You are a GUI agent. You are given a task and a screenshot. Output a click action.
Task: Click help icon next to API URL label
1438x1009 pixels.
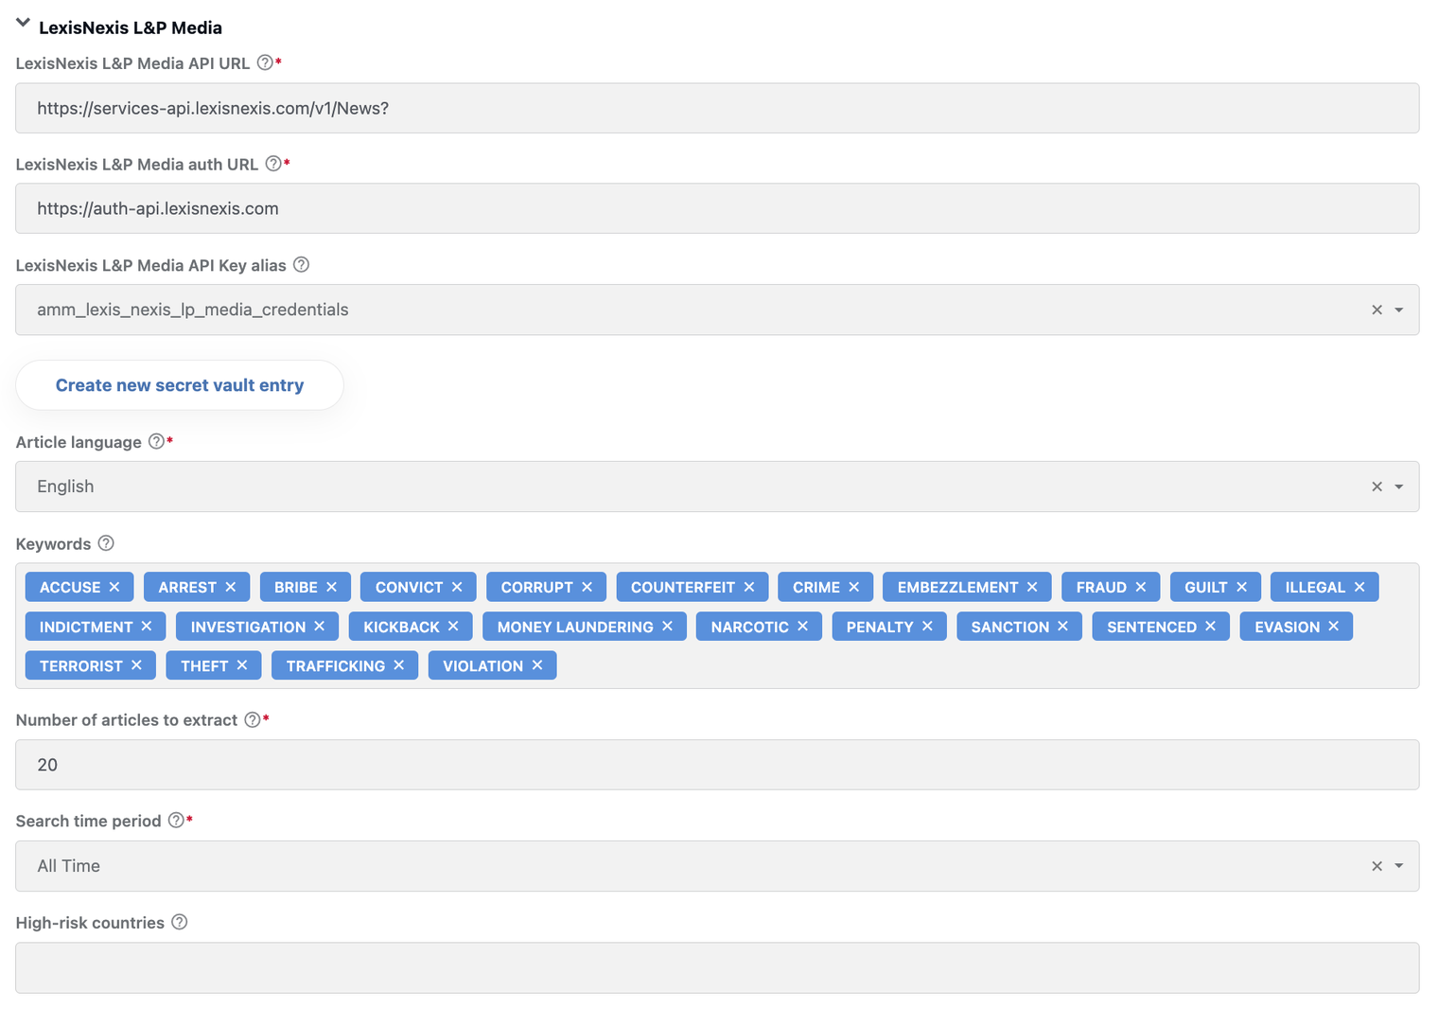click(x=265, y=63)
